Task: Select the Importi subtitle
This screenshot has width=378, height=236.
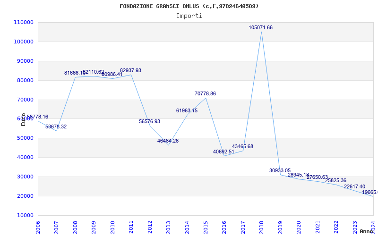Action: coord(189,16)
